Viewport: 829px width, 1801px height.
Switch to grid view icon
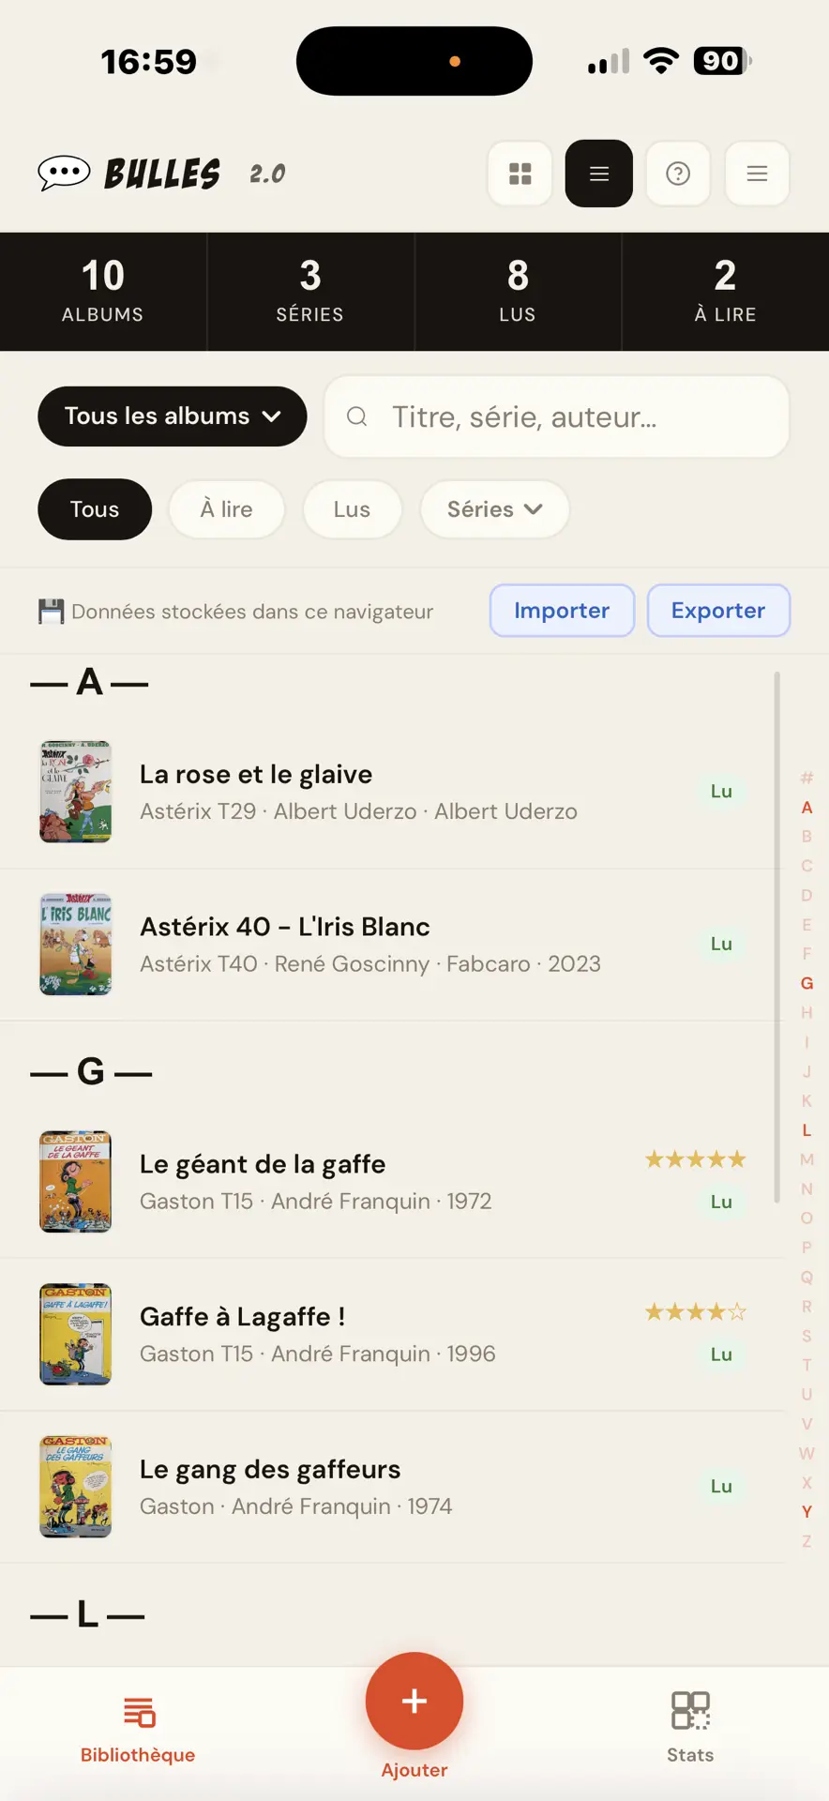[520, 174]
